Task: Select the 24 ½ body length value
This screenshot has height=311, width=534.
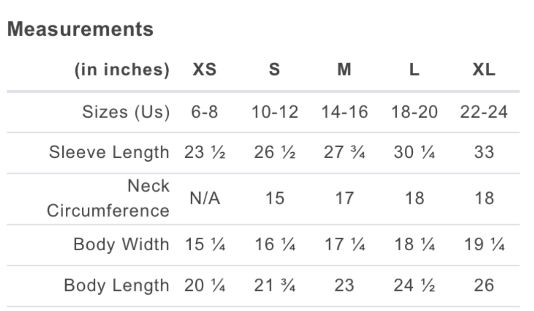Action: click(x=414, y=286)
